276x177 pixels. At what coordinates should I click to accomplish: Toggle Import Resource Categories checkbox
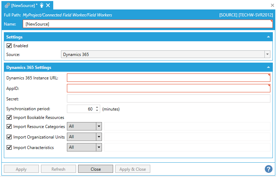(x=9, y=127)
